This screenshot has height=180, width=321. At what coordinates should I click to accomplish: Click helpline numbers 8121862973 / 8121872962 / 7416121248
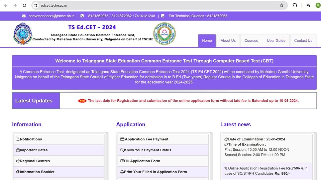122,16
